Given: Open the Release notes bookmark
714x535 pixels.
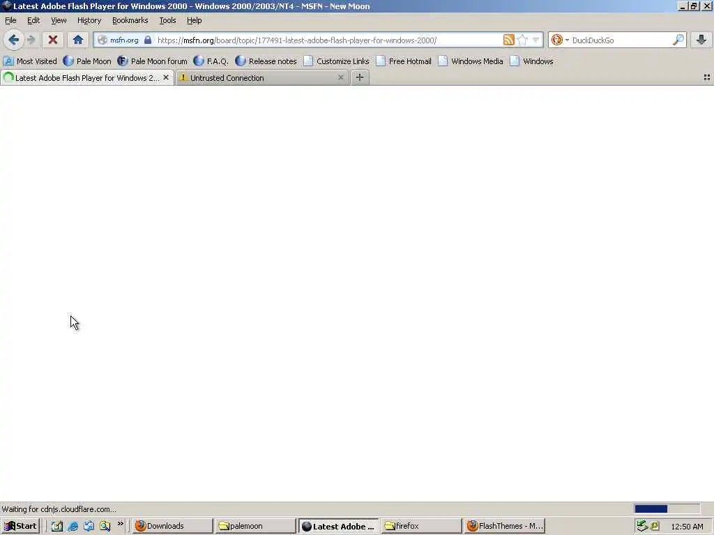Looking at the screenshot, I should 266,61.
